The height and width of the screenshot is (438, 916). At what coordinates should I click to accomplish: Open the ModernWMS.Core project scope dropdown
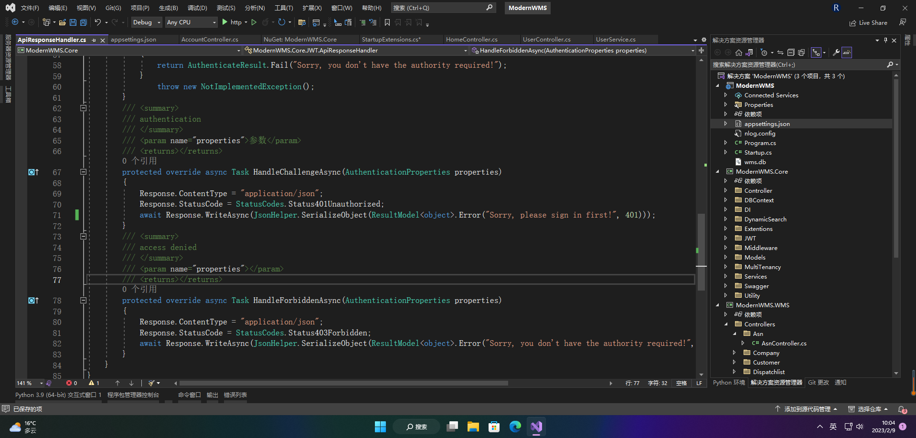point(129,50)
